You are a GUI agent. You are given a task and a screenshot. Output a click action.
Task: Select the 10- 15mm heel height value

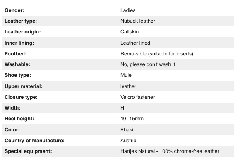(132, 119)
